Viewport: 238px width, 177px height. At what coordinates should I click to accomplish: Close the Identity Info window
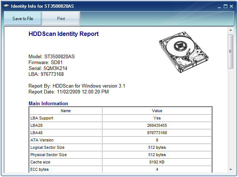pyautogui.click(x=231, y=6)
